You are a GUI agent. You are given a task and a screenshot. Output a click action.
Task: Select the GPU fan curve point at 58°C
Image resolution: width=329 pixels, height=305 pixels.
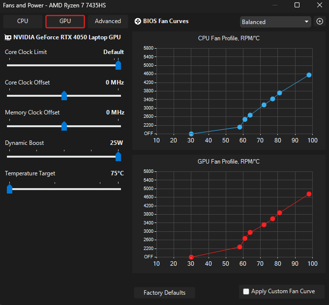point(239,247)
